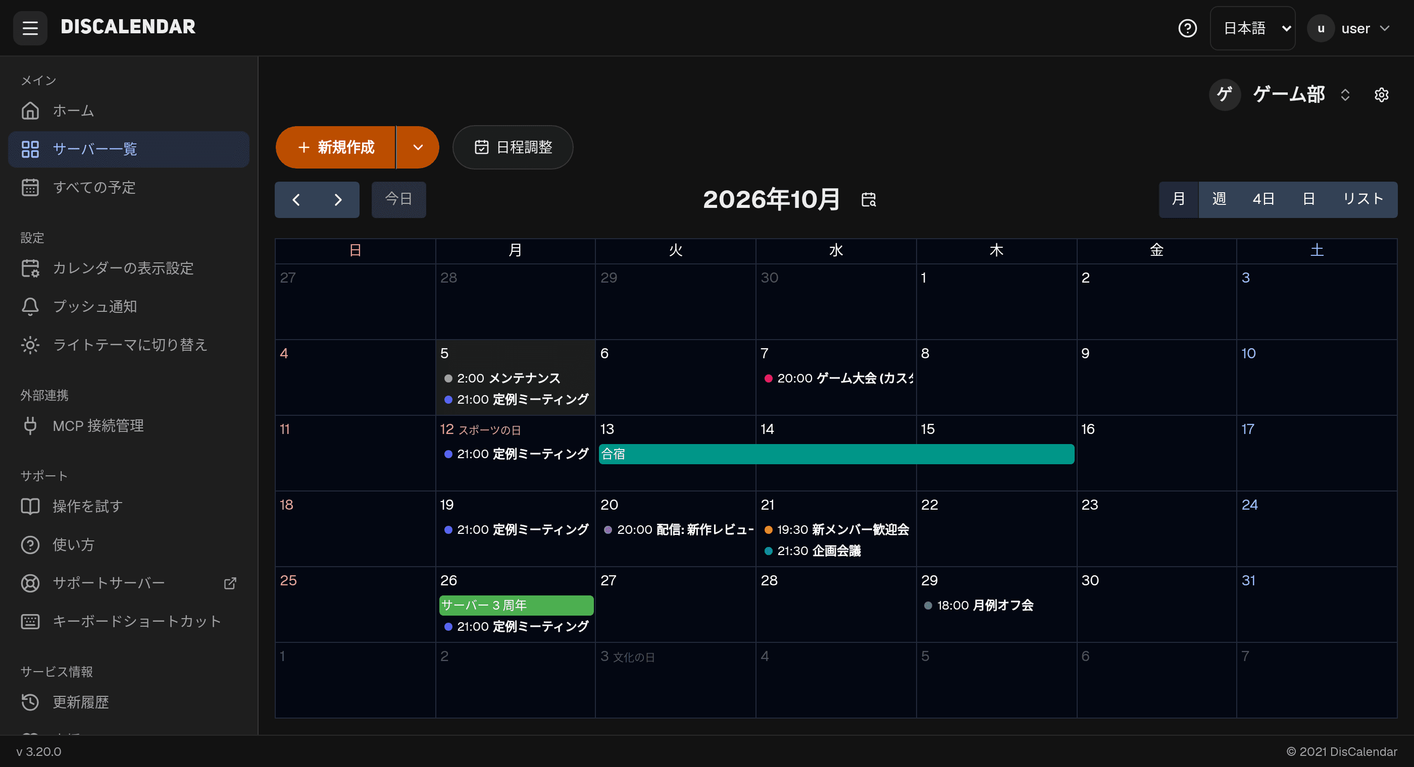This screenshot has height=767, width=1414.
Task: Open the green サーバー３周年 event bar
Action: (x=516, y=606)
